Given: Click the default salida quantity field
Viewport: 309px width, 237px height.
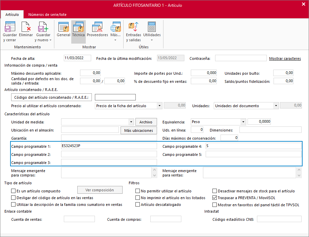Looking at the screenshot, I should tap(90, 81).
